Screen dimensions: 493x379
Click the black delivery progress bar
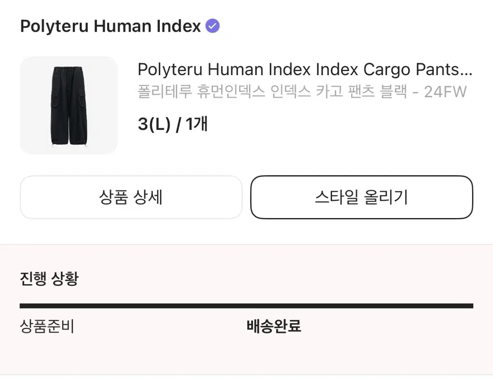point(246,306)
